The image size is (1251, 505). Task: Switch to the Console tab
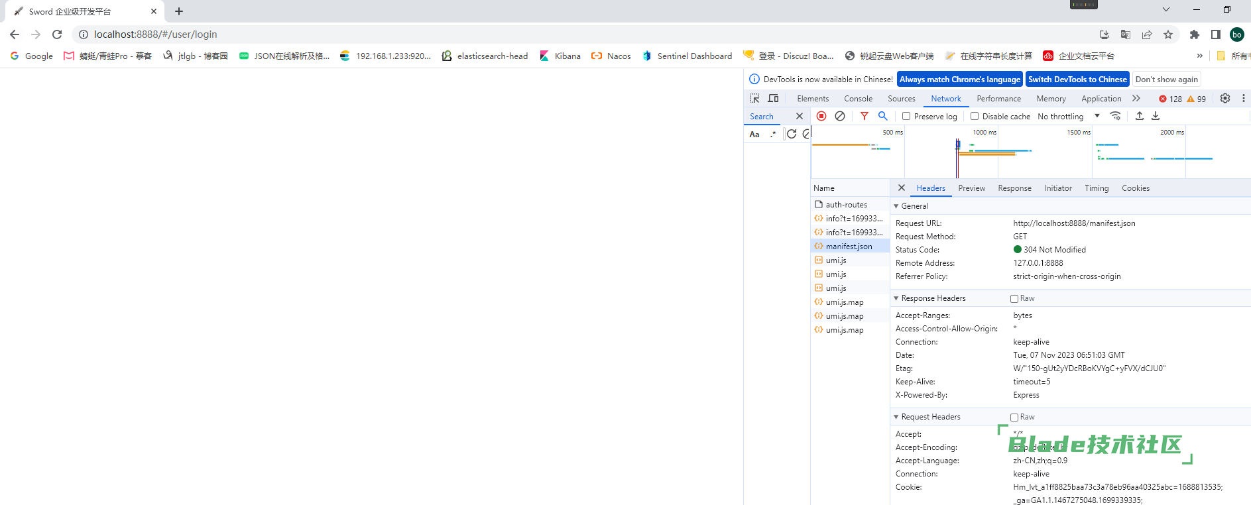tap(859, 99)
